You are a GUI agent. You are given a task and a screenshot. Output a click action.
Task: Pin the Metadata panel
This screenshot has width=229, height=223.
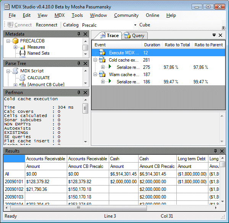[x=79, y=34]
